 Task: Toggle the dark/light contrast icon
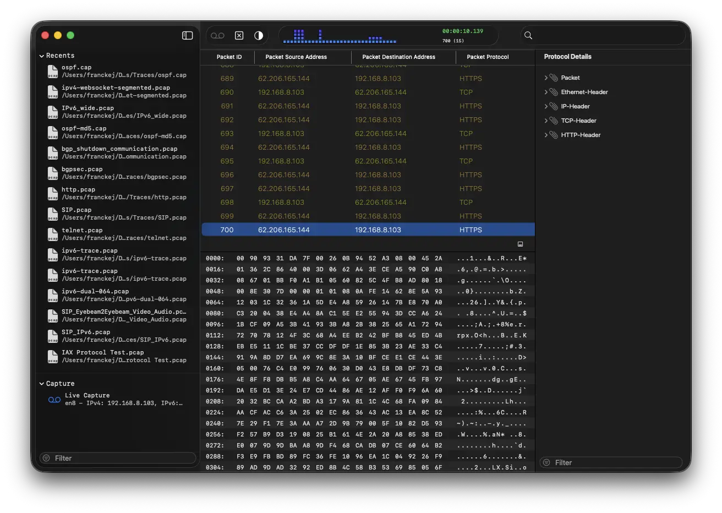258,35
